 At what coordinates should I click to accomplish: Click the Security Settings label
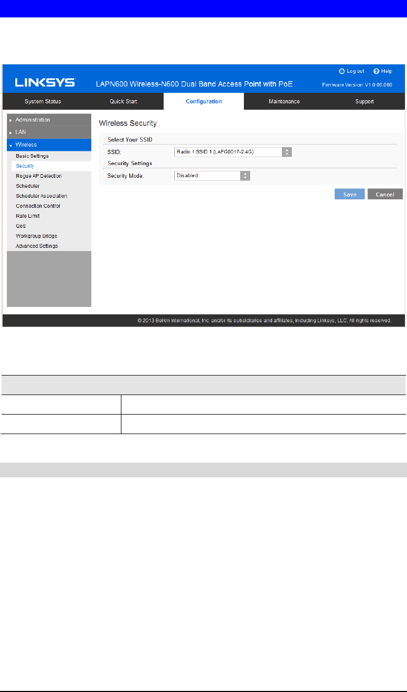tap(130, 164)
